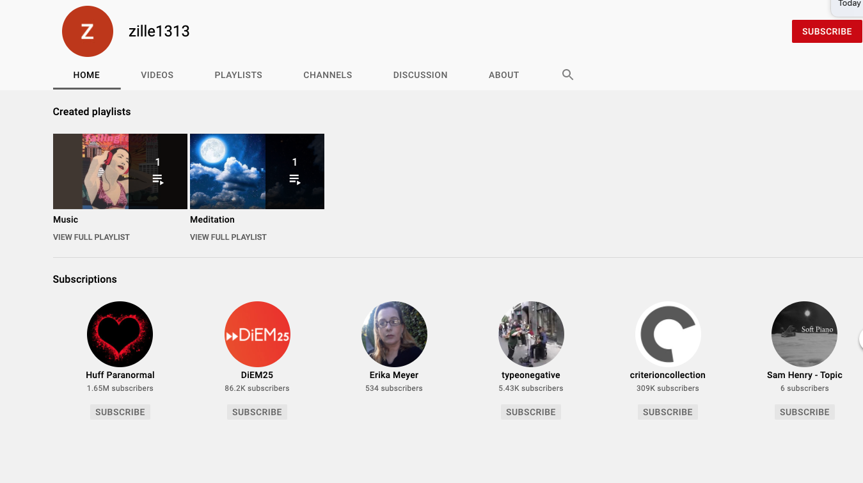Screen dimensions: 863x483
Task: Click the '86.2K subscribers' text
Action: click(x=257, y=388)
